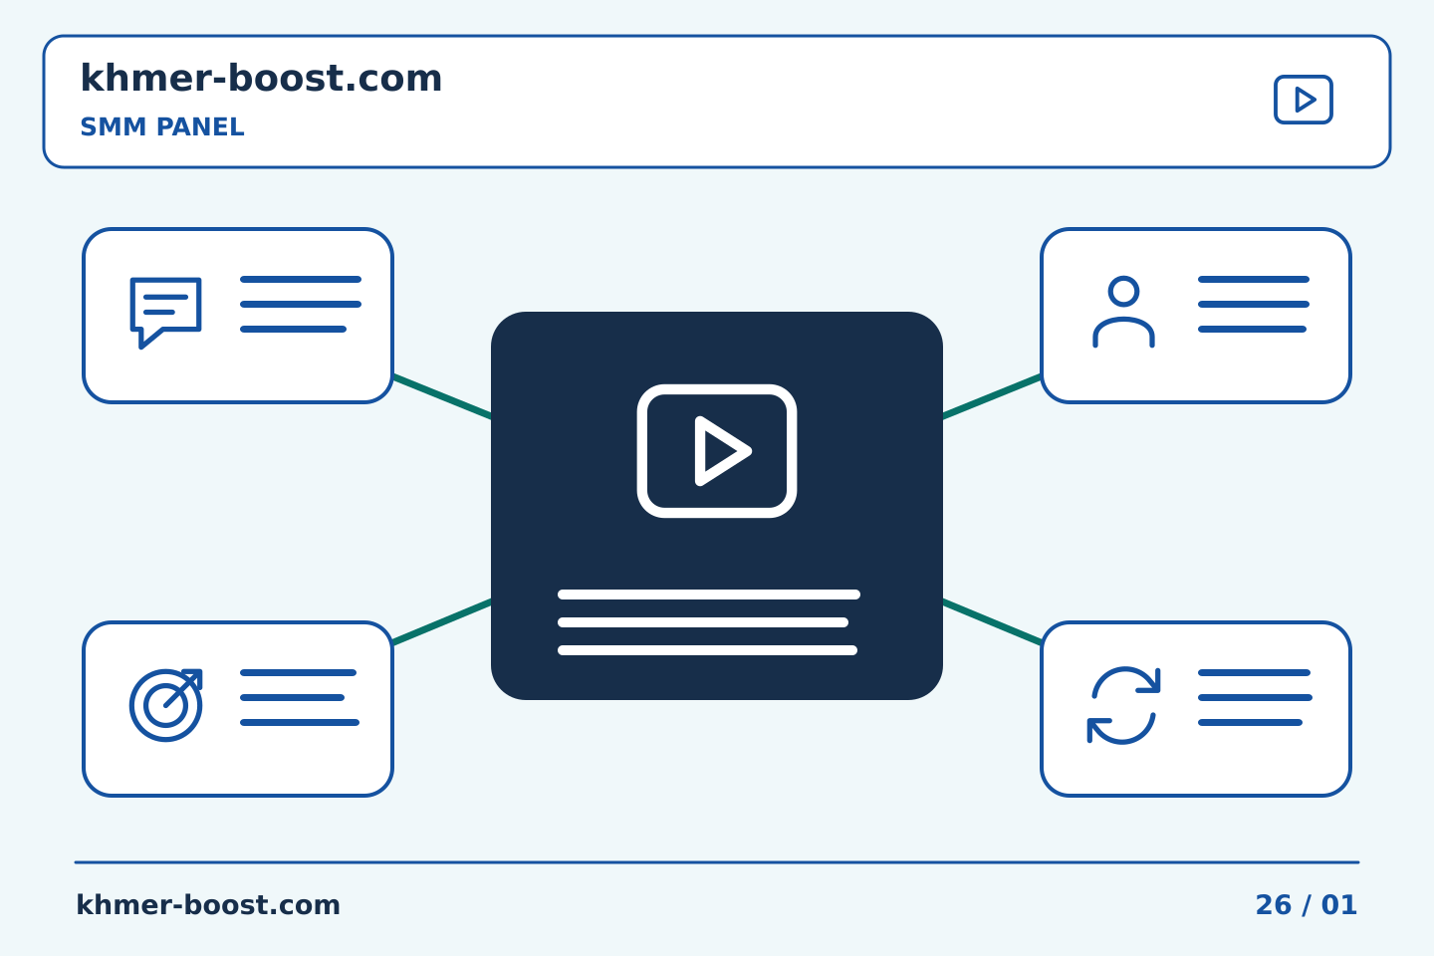
Task: Click the large central video play icon
Action: (717, 451)
